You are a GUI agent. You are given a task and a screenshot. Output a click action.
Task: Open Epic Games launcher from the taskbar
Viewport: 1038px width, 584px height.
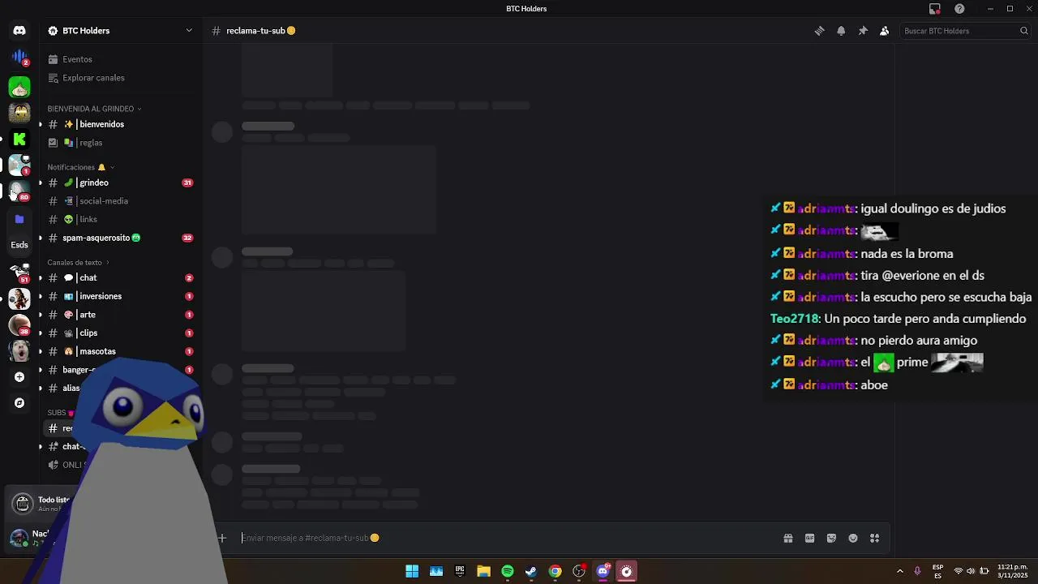pos(460,571)
